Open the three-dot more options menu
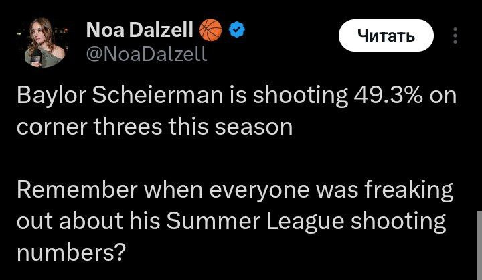 pyautogui.click(x=457, y=36)
